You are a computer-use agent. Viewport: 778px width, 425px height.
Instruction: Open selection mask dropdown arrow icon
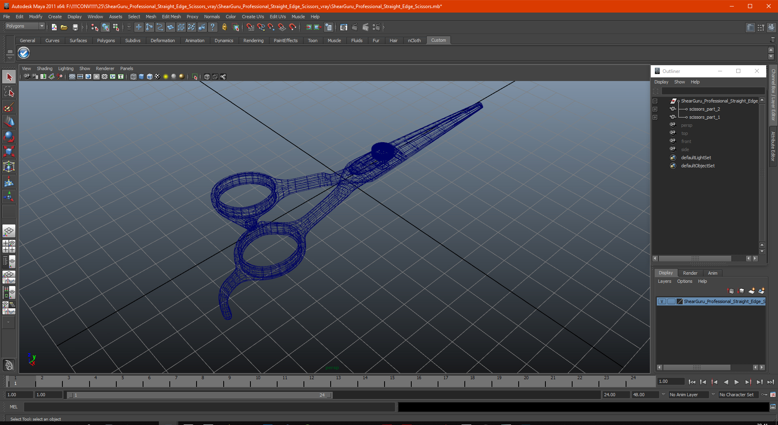pos(129,27)
